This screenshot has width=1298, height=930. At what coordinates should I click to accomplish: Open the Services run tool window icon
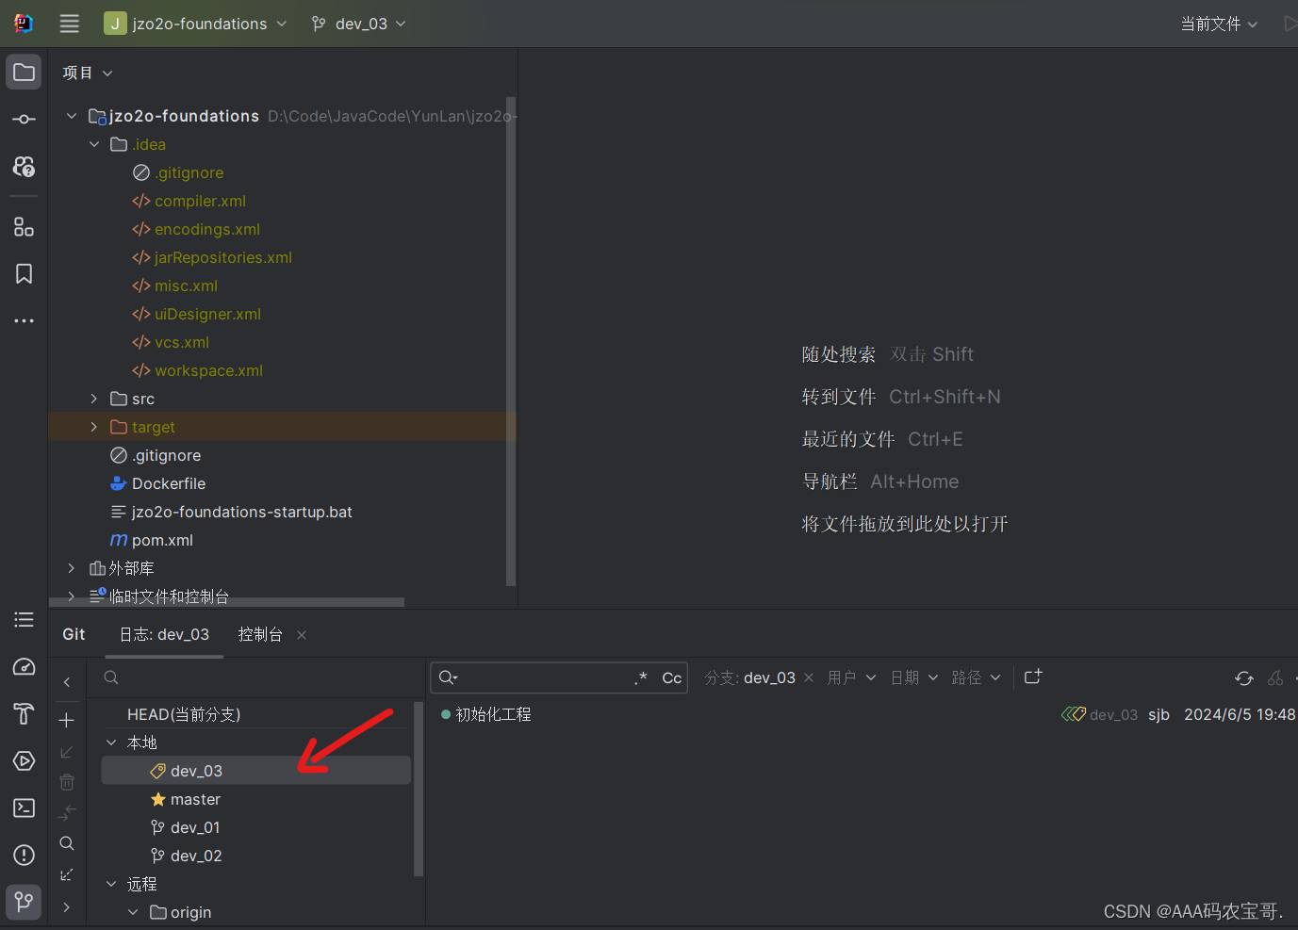25,761
